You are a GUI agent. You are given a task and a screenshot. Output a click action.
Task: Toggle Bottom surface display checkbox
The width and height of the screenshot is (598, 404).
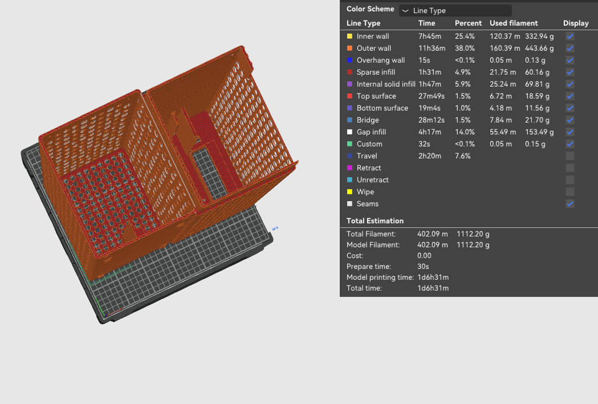[569, 108]
